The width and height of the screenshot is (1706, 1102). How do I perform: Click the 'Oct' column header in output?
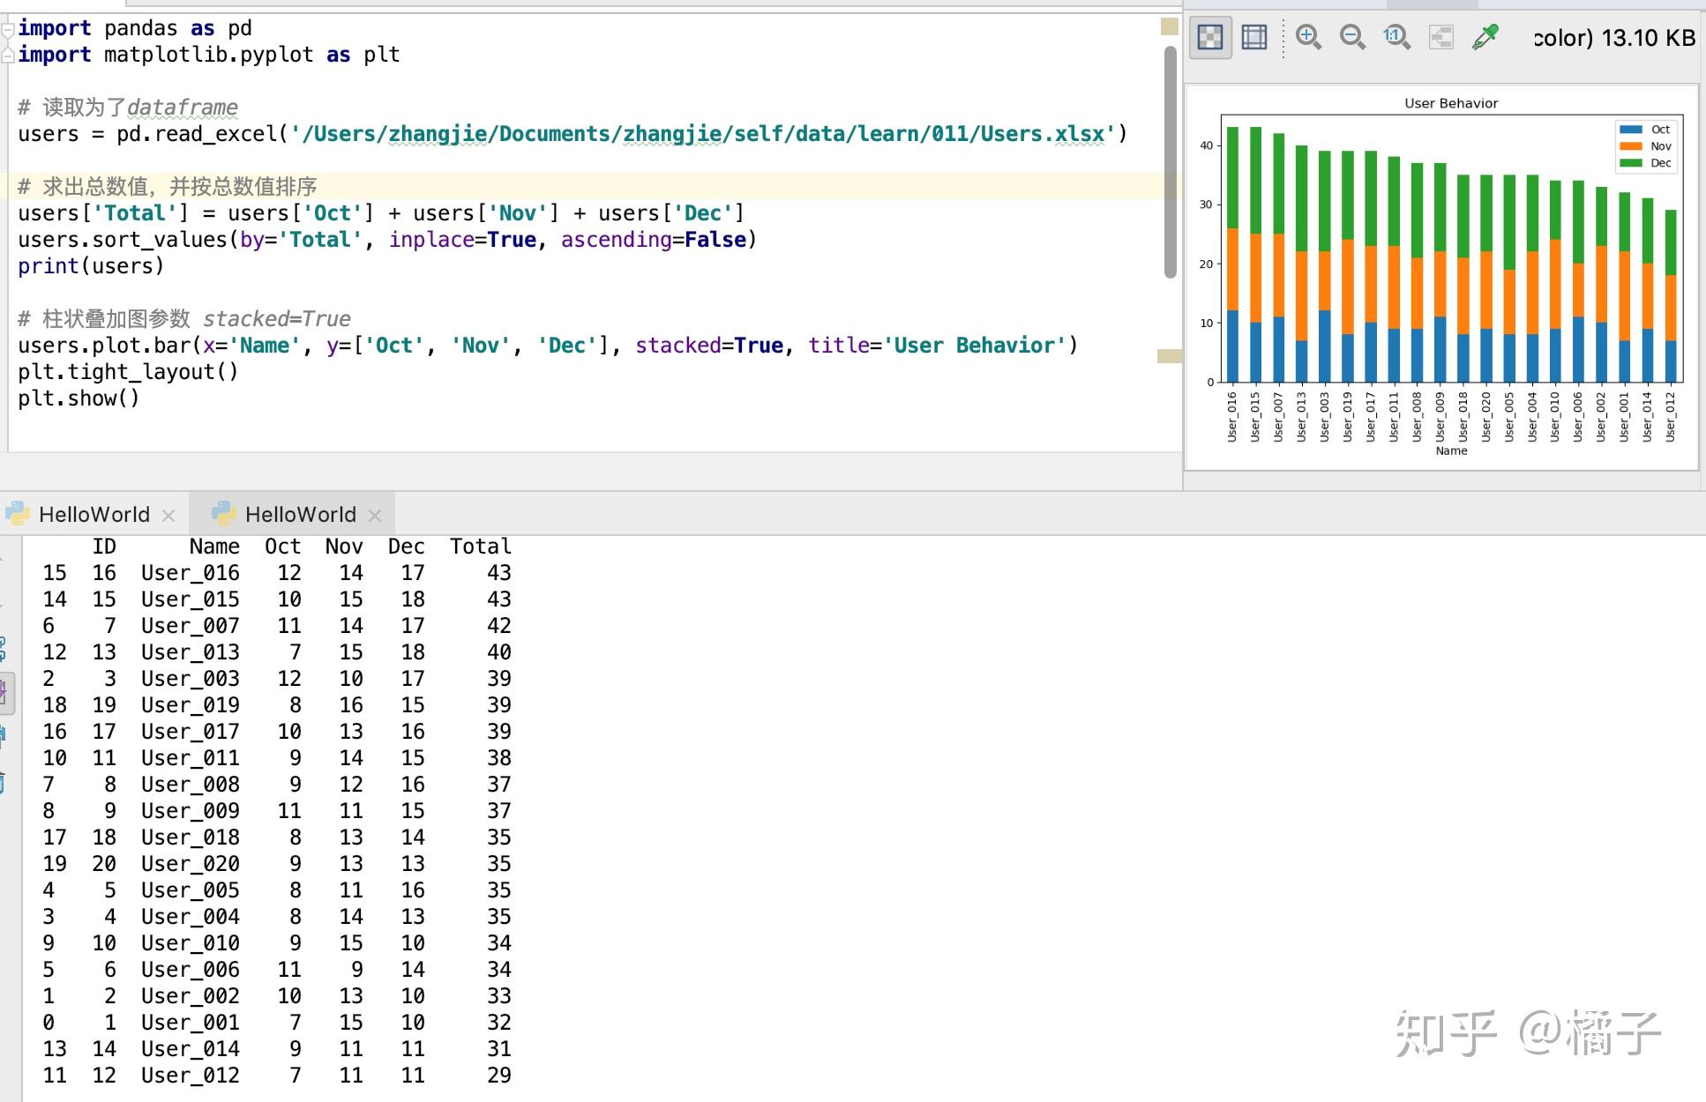(x=282, y=547)
